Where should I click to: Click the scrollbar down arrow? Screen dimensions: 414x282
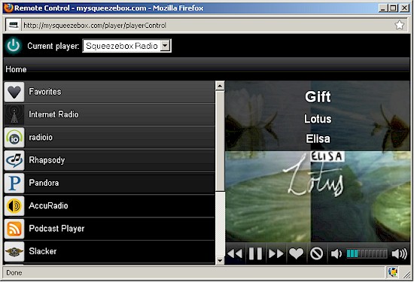(220, 260)
